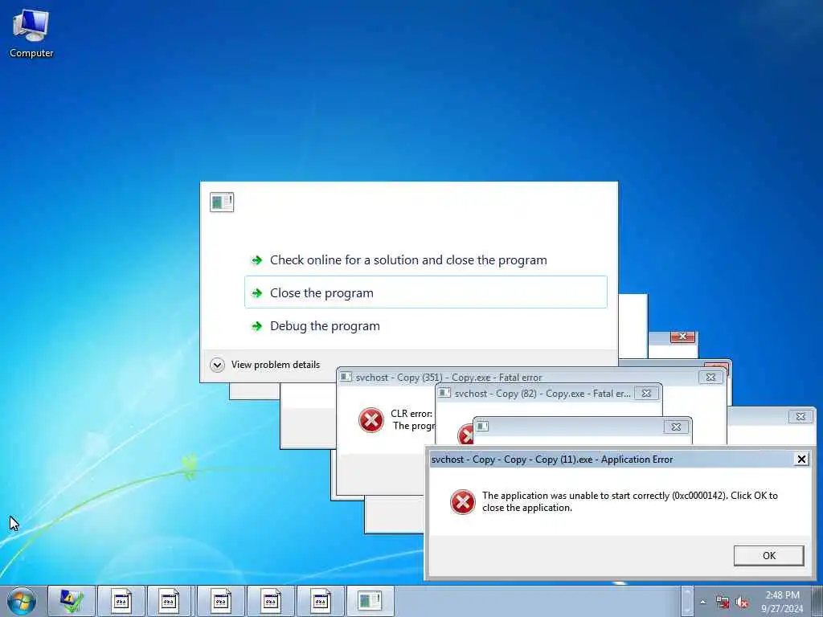Click the muted volume tray icon
This screenshot has width=823, height=617.
pos(742,603)
